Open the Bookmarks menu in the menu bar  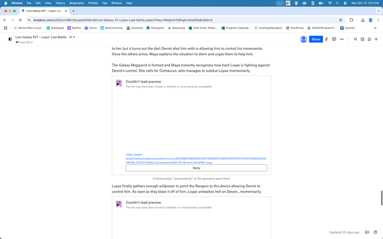click(76, 3)
